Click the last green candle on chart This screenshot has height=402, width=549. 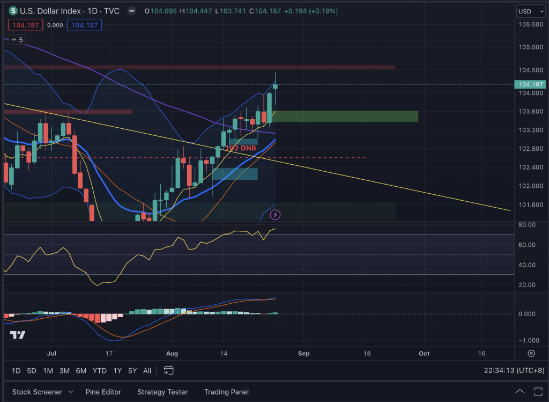click(275, 86)
